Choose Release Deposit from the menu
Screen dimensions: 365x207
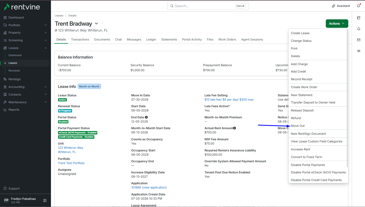click(x=302, y=110)
